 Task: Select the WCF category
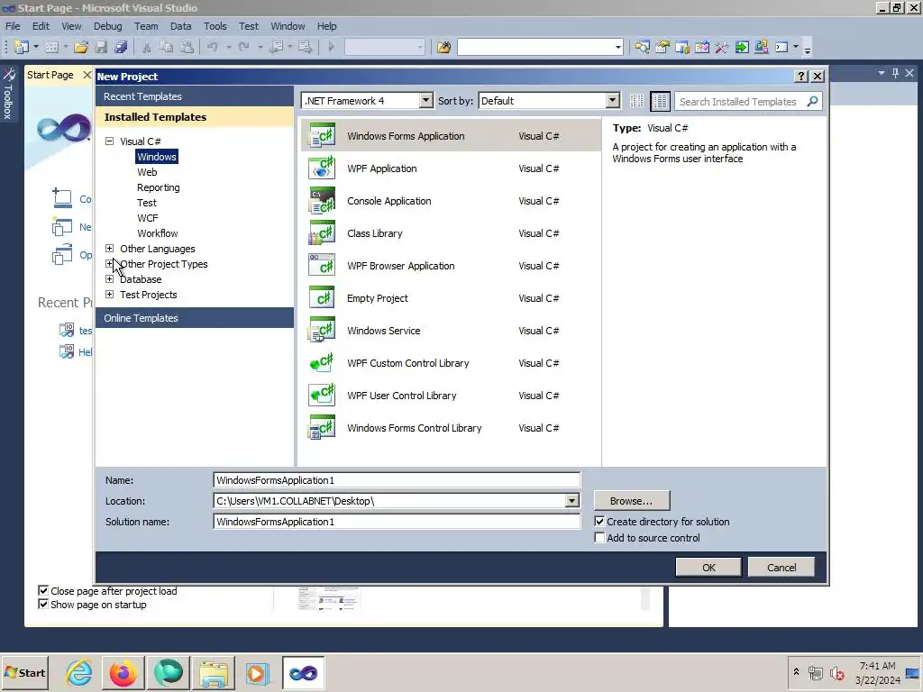point(148,218)
